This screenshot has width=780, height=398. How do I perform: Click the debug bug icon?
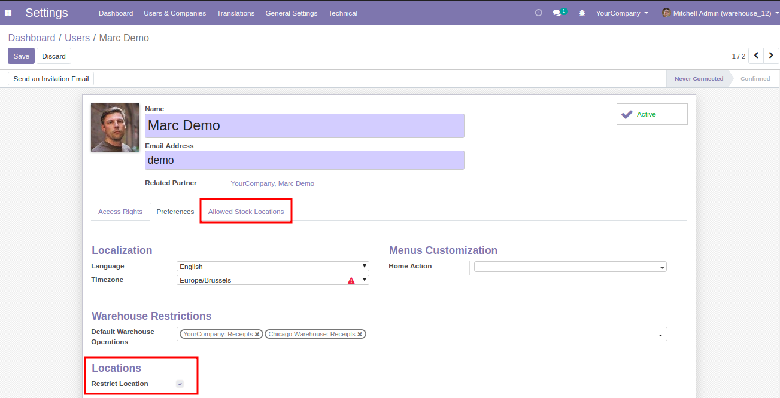pos(582,13)
